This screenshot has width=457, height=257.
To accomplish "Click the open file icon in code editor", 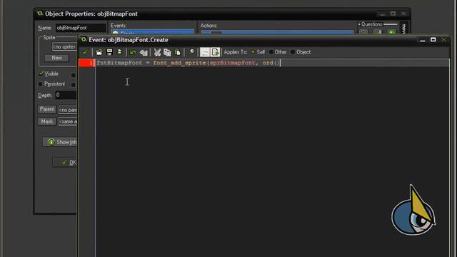I will click(x=99, y=52).
